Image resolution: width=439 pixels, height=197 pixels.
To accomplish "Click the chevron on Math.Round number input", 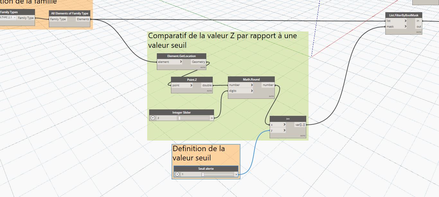I will [x=252, y=85].
